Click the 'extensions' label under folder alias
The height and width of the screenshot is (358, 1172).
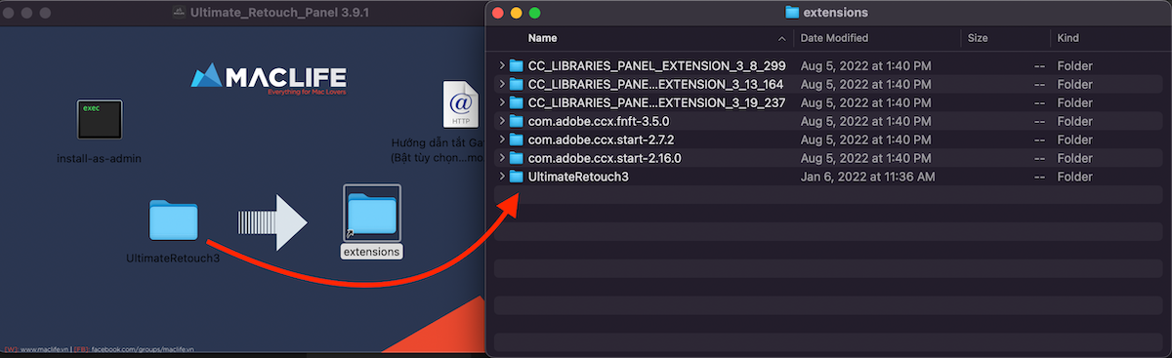pos(371,251)
